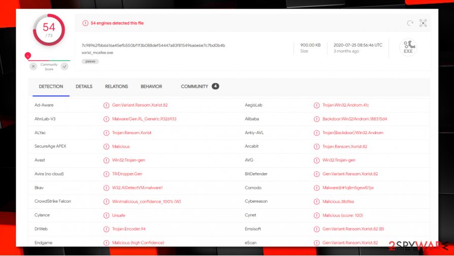The image size is (454, 256).
Task: Click warning icon in Comodo row
Action: [x=316, y=188]
